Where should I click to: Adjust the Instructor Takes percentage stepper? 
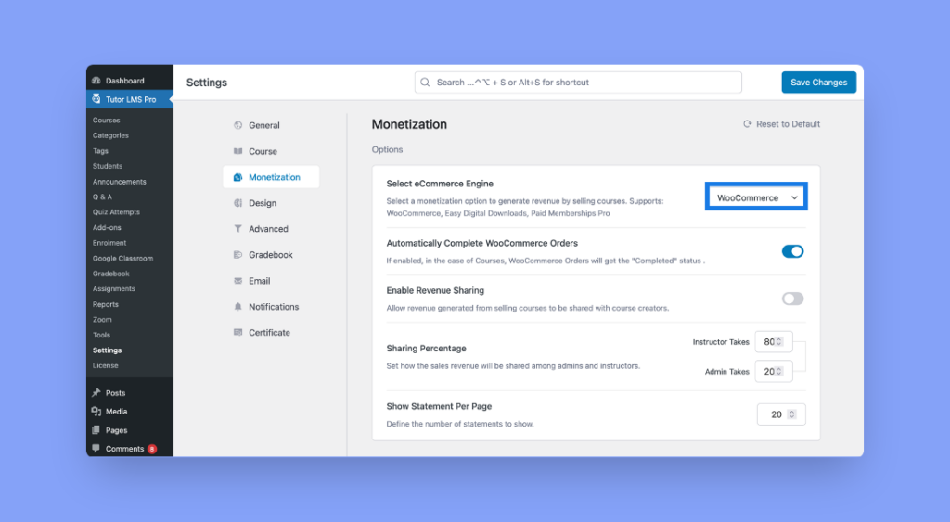coord(779,342)
